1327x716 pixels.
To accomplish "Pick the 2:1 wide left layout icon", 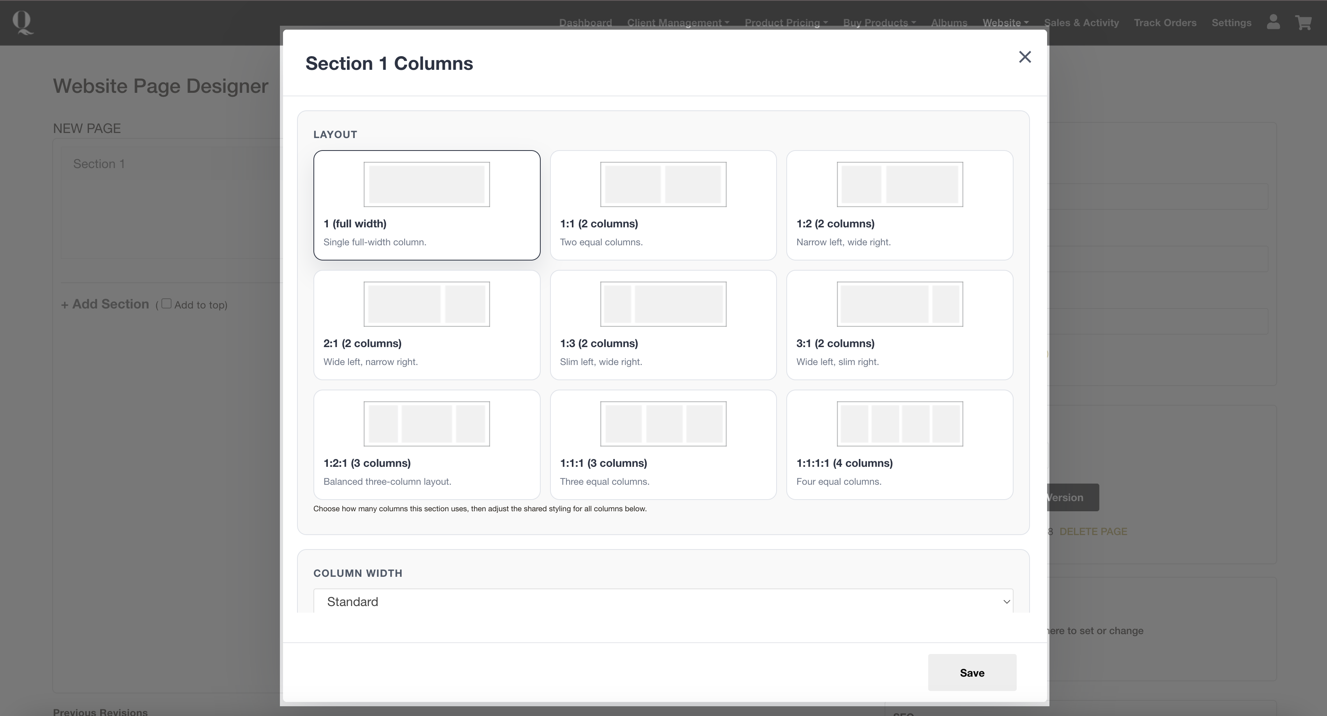I will click(426, 304).
